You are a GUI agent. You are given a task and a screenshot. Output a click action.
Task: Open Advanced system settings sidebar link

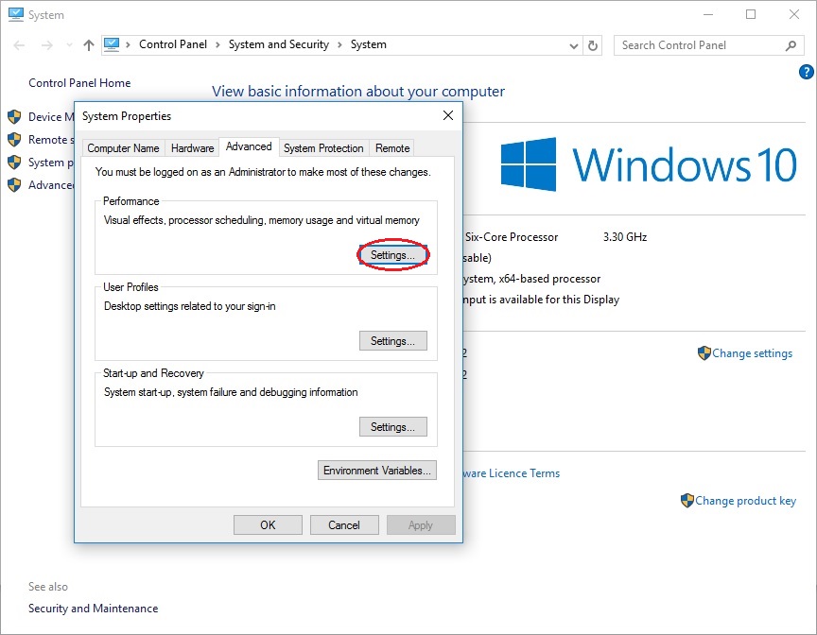51,185
